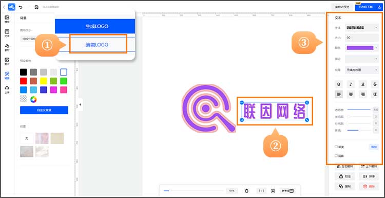Select the 无 no-texture thumbnail
Viewport: 385px width, 198px height.
pyautogui.click(x=27, y=138)
